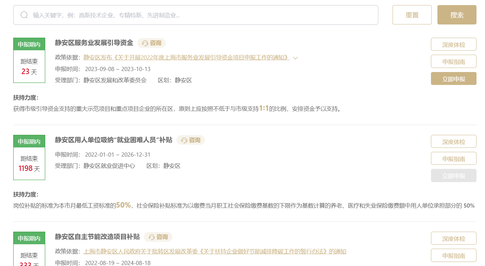Viewport: 485px width, 266px height.
Task: Open 申报指南 for 就业困难人员补贴
Action: click(x=453, y=158)
